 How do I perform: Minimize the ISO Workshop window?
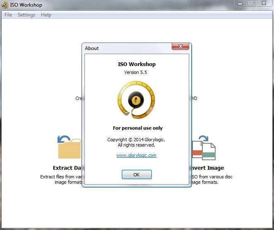tap(240, 3)
